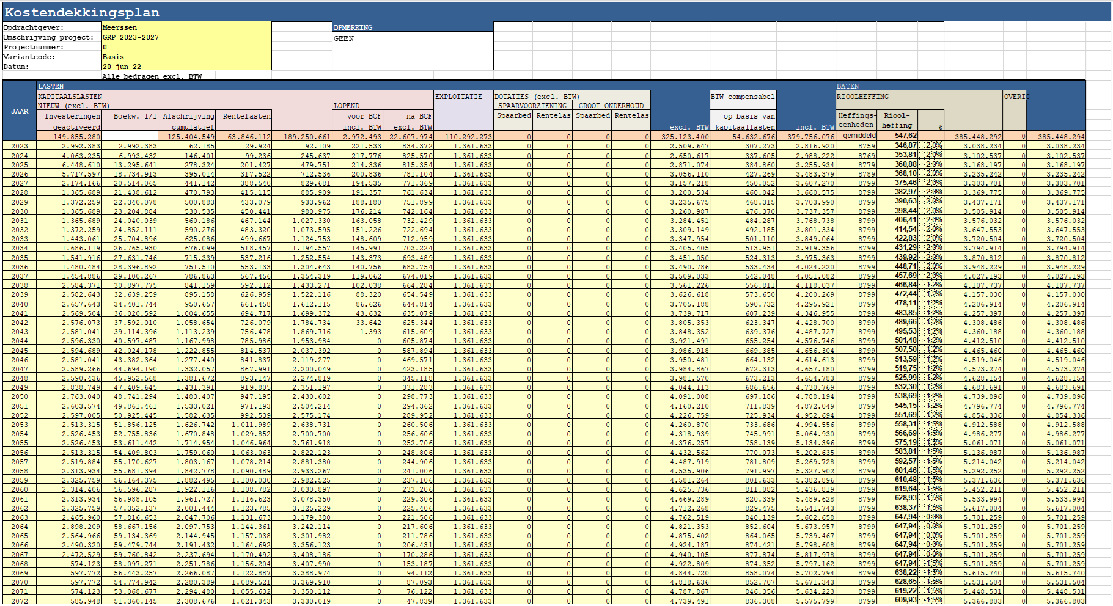1113x606 pixels.
Task: Click the SPAARVOORZIENING header cell
Action: click(532, 106)
